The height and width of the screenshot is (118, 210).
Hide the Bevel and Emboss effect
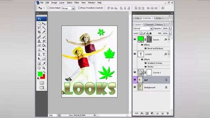[145, 49]
